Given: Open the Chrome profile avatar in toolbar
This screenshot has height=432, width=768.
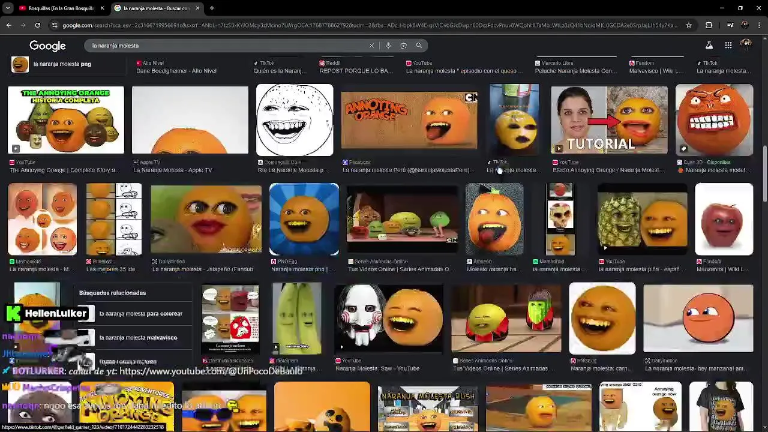Looking at the screenshot, I should (x=745, y=25).
